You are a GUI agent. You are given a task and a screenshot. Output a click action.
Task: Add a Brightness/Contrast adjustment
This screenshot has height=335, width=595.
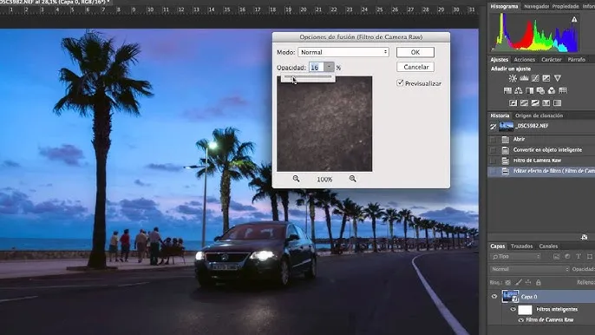pyautogui.click(x=513, y=78)
